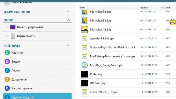Open the Видео category icon
This screenshot has height=99, width=176.
7,62
